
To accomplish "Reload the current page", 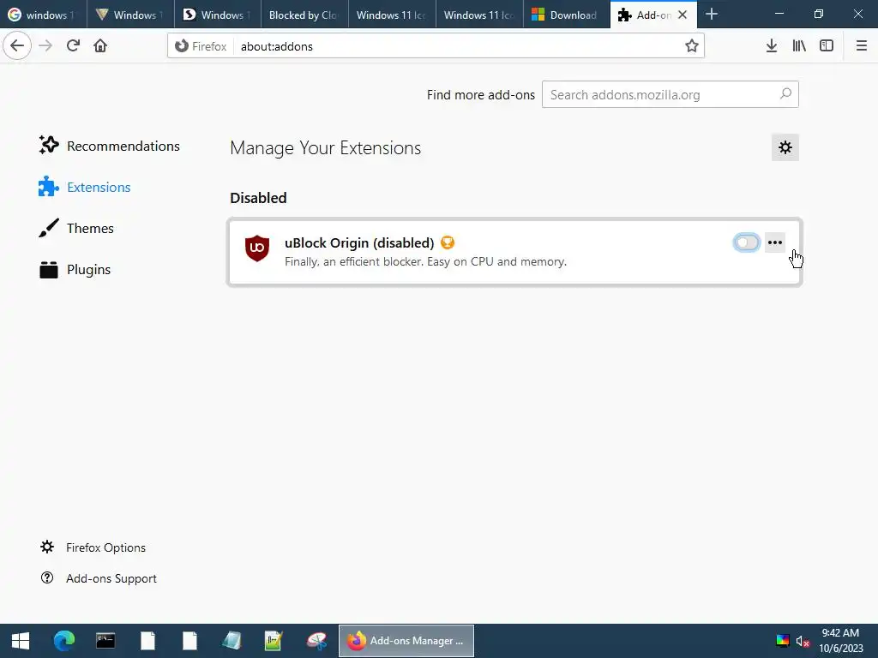I will tap(73, 45).
